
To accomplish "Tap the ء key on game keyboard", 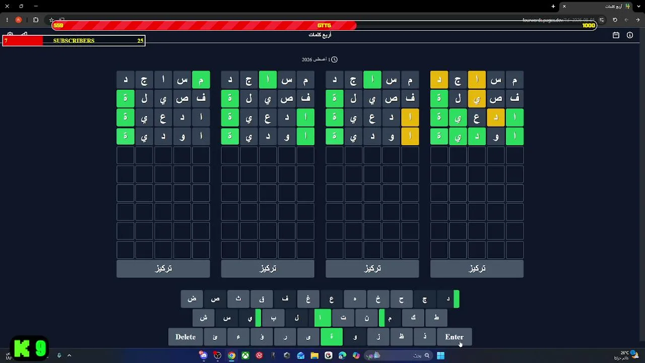I will (x=238, y=337).
